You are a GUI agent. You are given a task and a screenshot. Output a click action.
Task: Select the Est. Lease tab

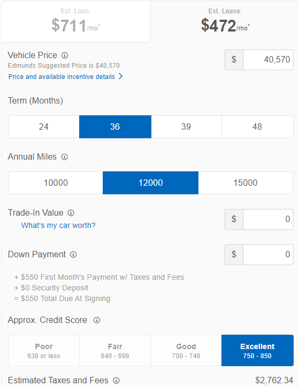pos(225,22)
